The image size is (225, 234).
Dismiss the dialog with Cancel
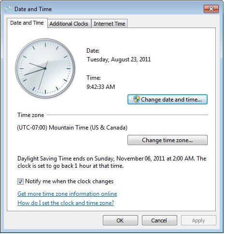coord(160,221)
